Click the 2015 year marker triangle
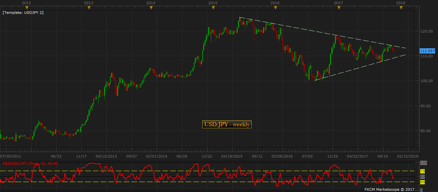The image size is (438, 192). pos(213,8)
